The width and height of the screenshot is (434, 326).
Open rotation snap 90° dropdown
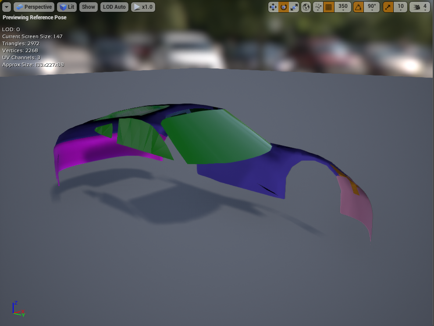point(372,7)
